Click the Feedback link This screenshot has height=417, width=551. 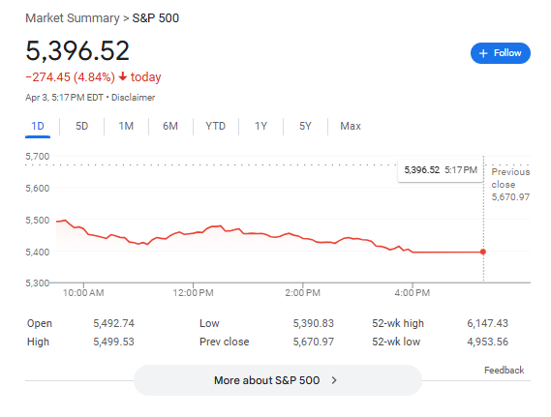(x=504, y=371)
